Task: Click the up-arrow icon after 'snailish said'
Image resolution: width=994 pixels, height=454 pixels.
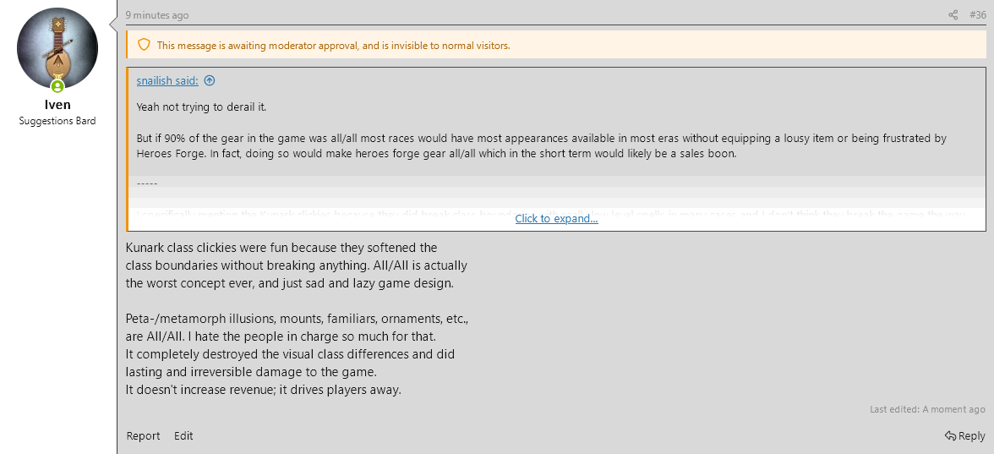Action: (x=210, y=80)
